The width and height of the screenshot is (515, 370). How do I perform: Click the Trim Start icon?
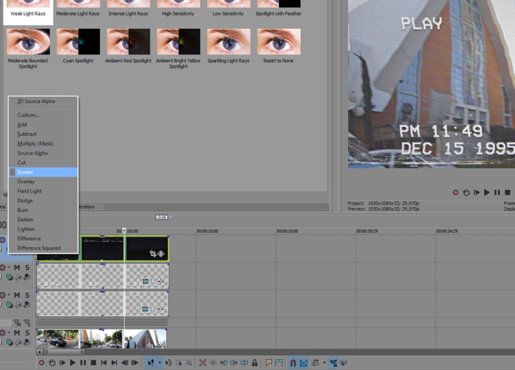tap(224, 362)
